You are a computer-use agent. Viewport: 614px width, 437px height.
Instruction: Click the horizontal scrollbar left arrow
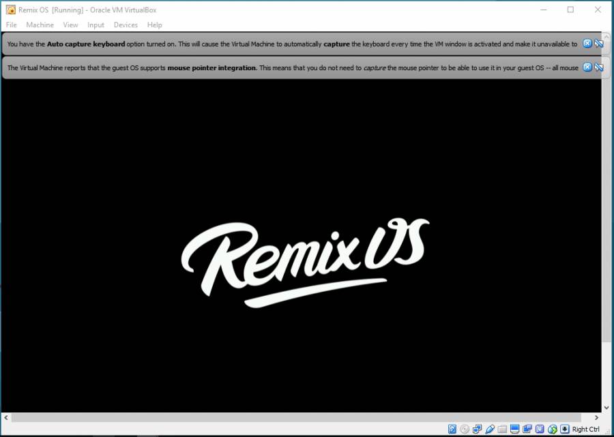click(x=7, y=417)
